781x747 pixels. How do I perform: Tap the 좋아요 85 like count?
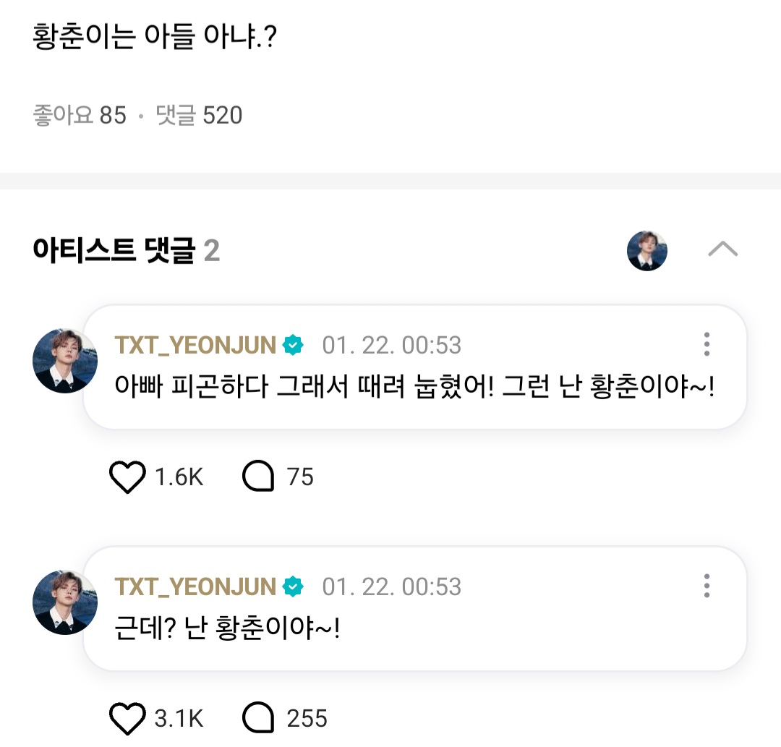click(x=80, y=115)
